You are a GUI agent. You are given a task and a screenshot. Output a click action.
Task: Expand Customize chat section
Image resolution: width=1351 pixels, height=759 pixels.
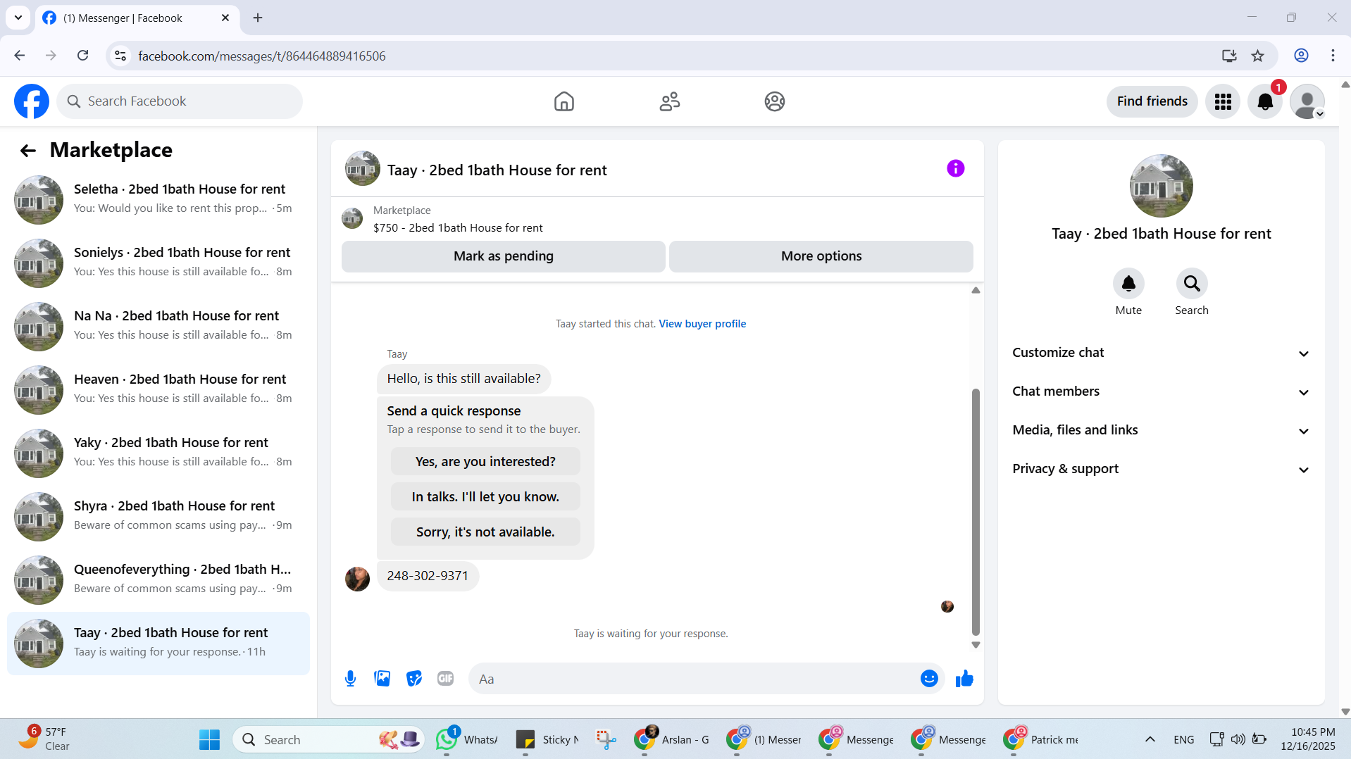[x=1161, y=353]
